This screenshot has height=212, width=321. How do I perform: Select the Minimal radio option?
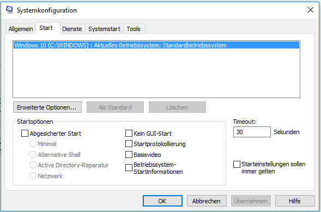33,144
